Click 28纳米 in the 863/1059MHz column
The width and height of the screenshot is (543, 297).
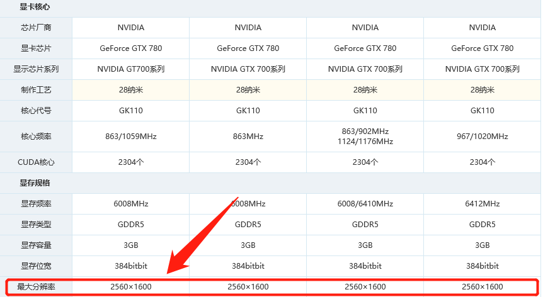click(x=131, y=90)
